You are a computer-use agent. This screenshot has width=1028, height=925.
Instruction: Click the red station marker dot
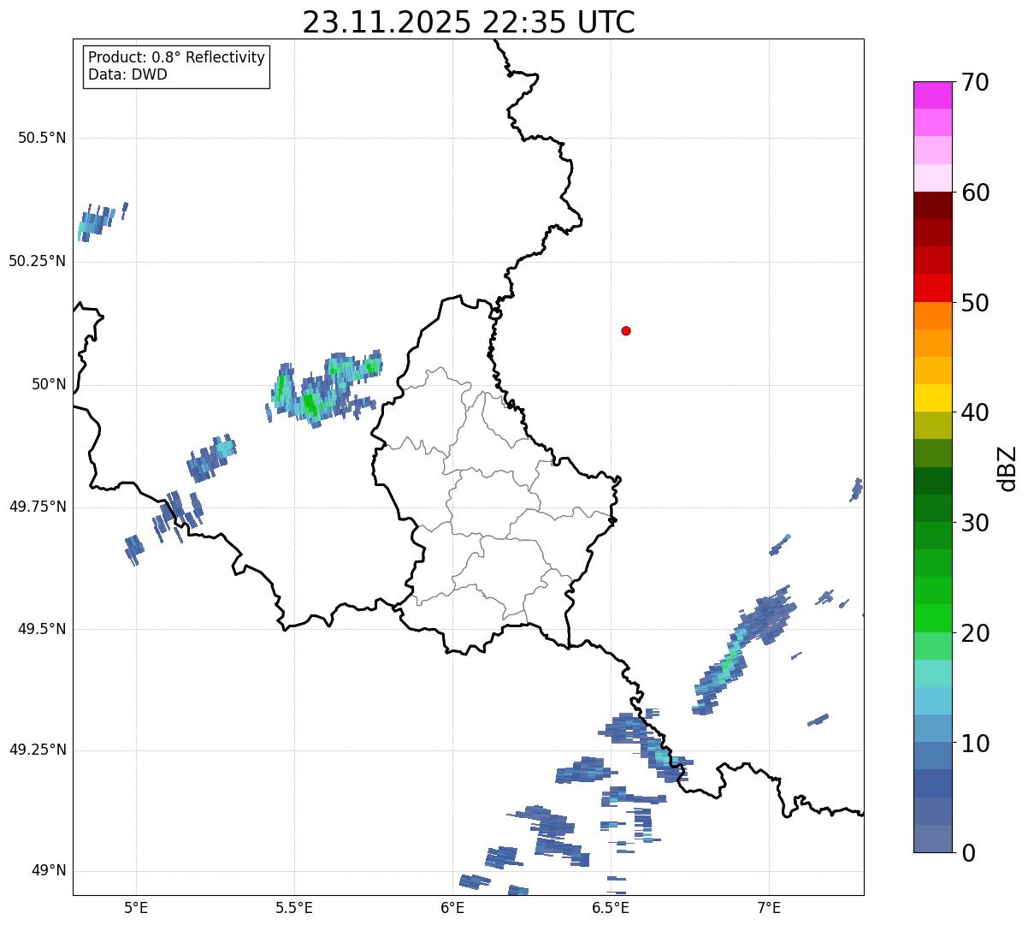pyautogui.click(x=626, y=330)
